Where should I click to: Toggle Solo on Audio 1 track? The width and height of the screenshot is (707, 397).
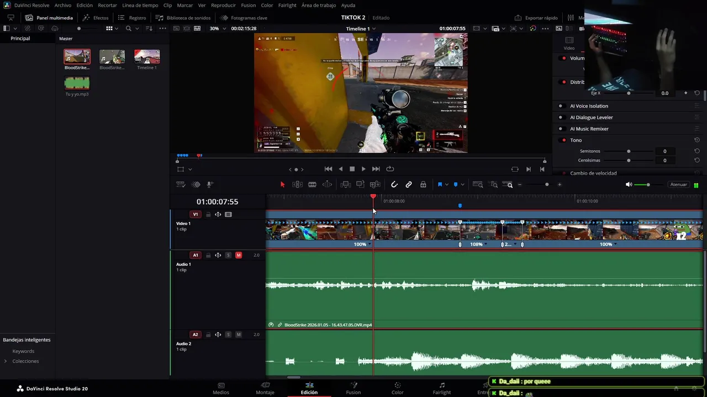pos(228,255)
